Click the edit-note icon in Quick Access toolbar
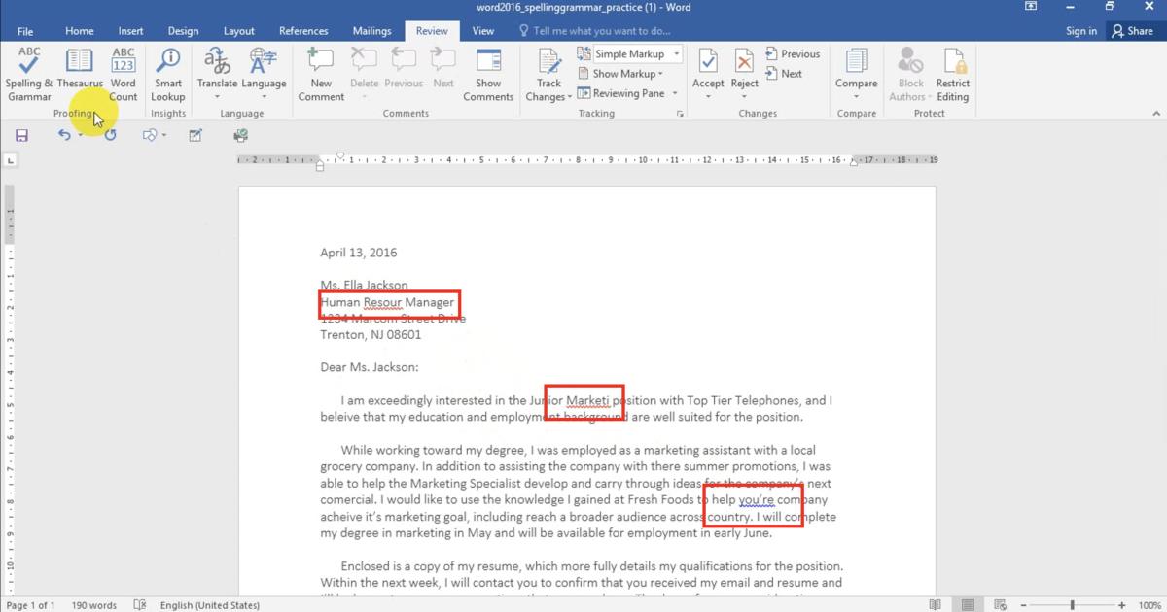This screenshot has height=612, width=1167. coord(195,135)
